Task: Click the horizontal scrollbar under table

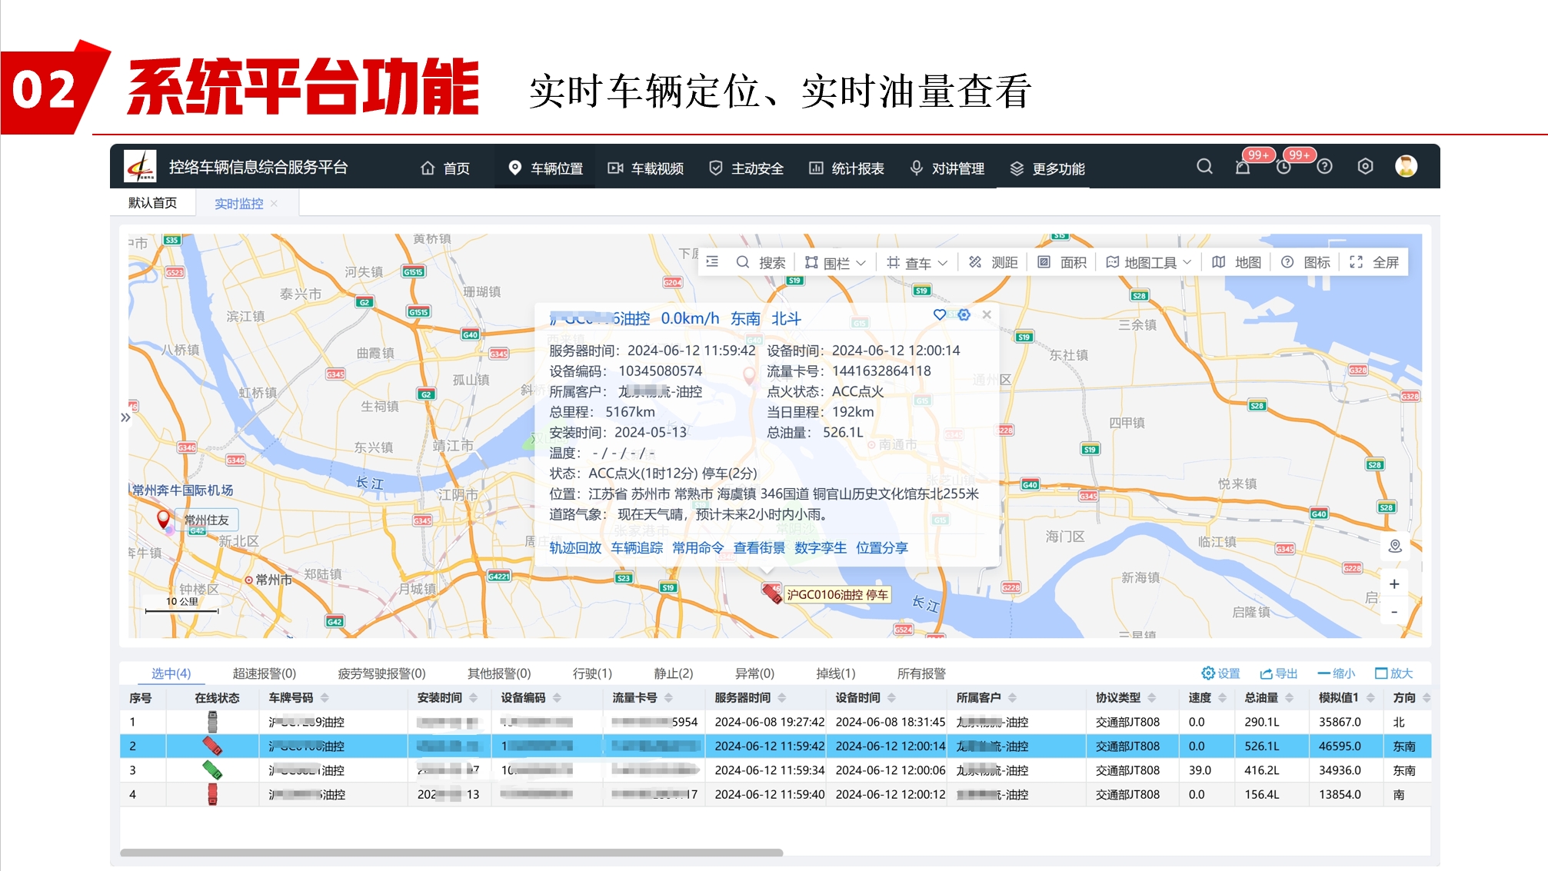Action: (x=451, y=853)
